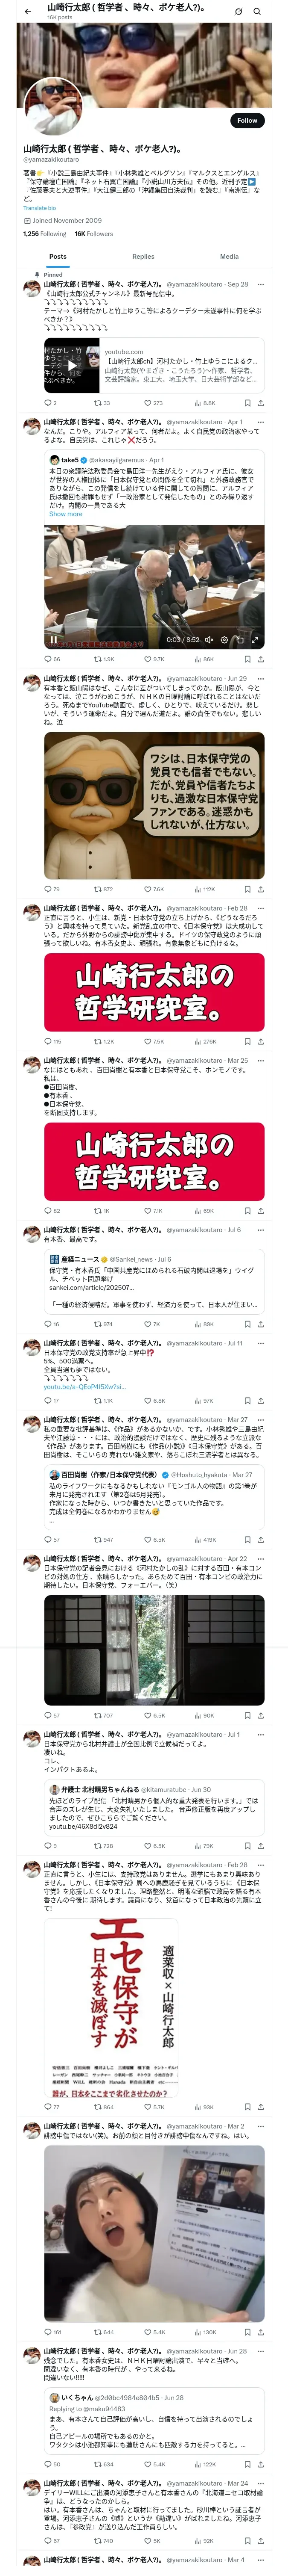This screenshot has height=2566, width=288.
Task: Open the 16K Followers list
Action: tap(93, 234)
